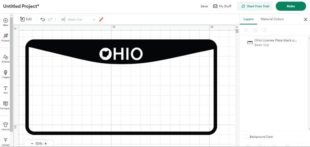Click the 151% zoom level
Screen dimensions: 310x147
click(39, 143)
